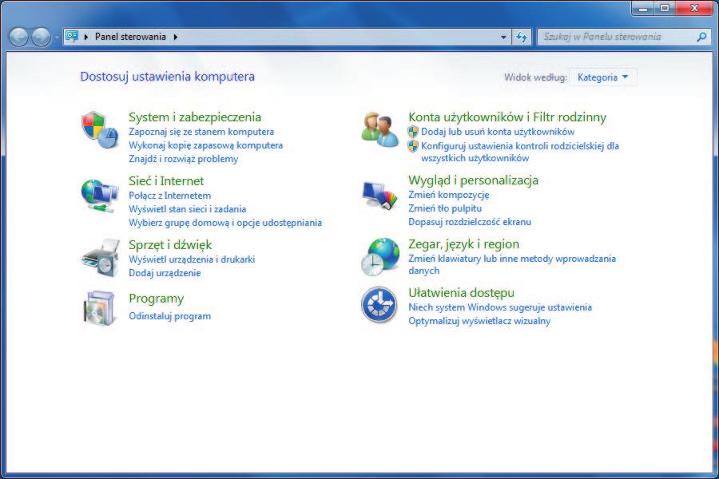
Task: Open the Sieć i Internet globe icon
Action: (100, 196)
